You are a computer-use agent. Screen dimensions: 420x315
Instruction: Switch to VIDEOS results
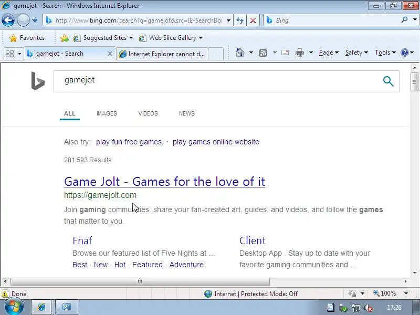tap(148, 113)
